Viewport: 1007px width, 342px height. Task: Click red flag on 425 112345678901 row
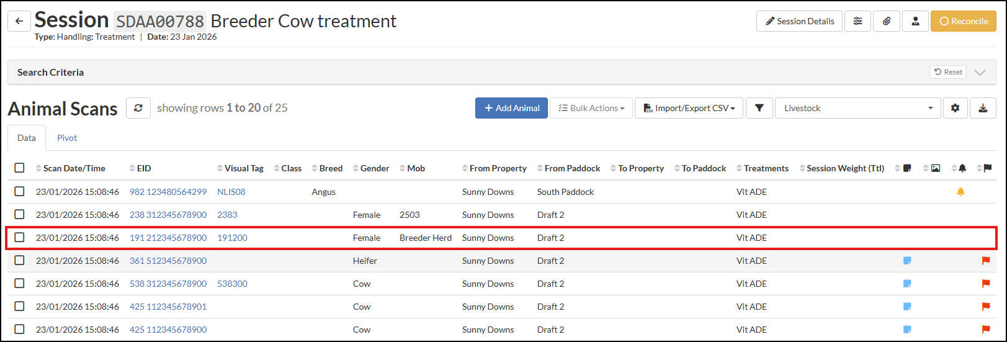point(986,307)
